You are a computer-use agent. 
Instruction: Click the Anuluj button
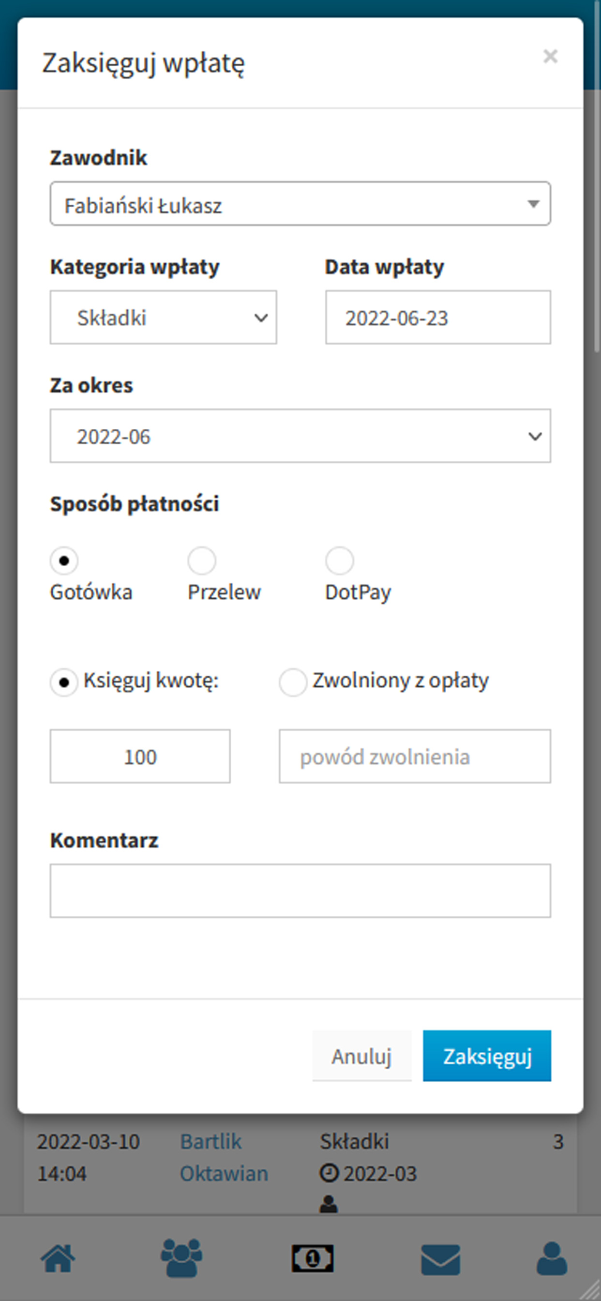click(361, 1056)
